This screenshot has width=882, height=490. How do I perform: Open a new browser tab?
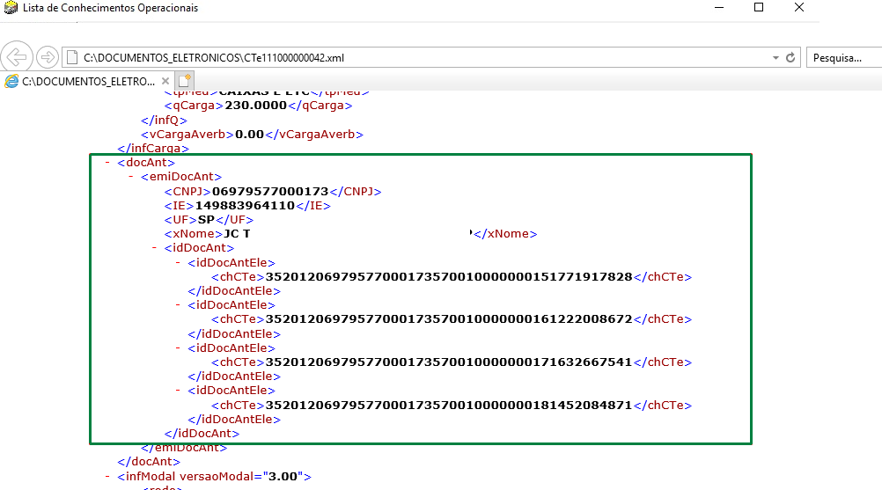pos(185,80)
